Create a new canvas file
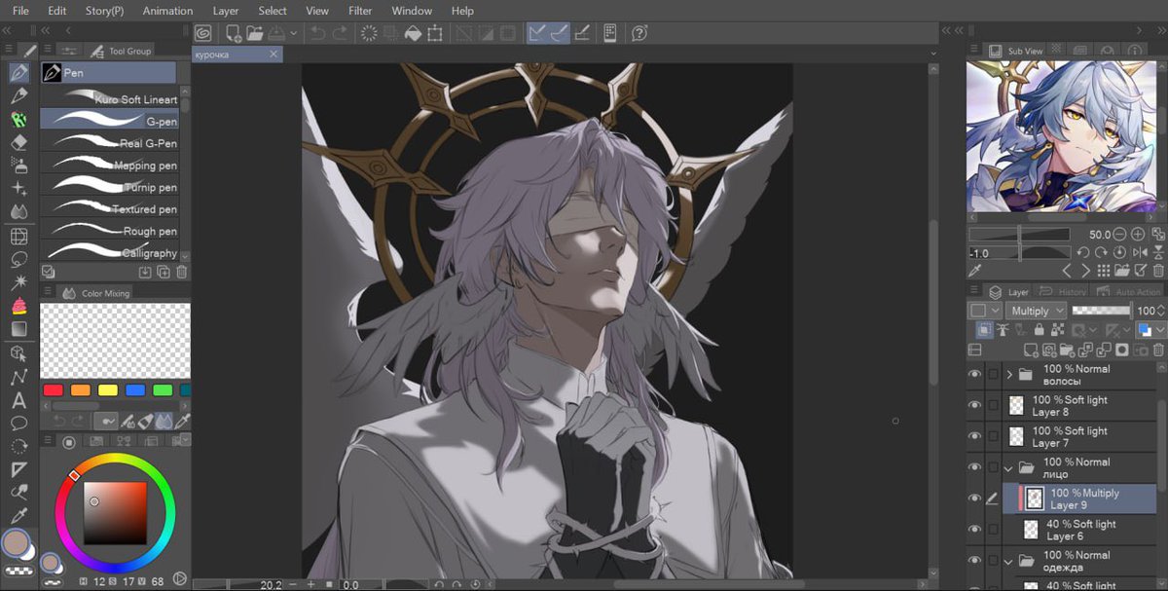 (x=233, y=33)
